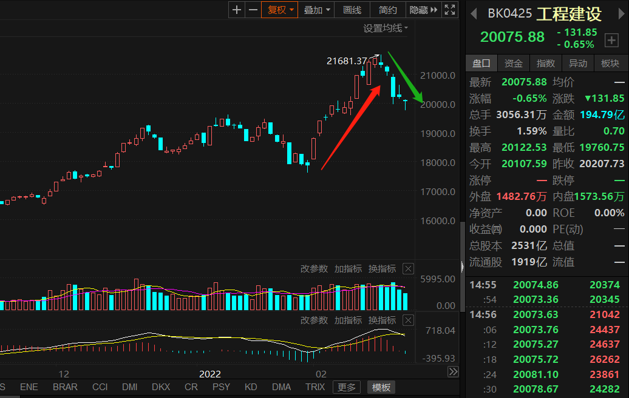Toggle the 模板 template button

click(382, 387)
